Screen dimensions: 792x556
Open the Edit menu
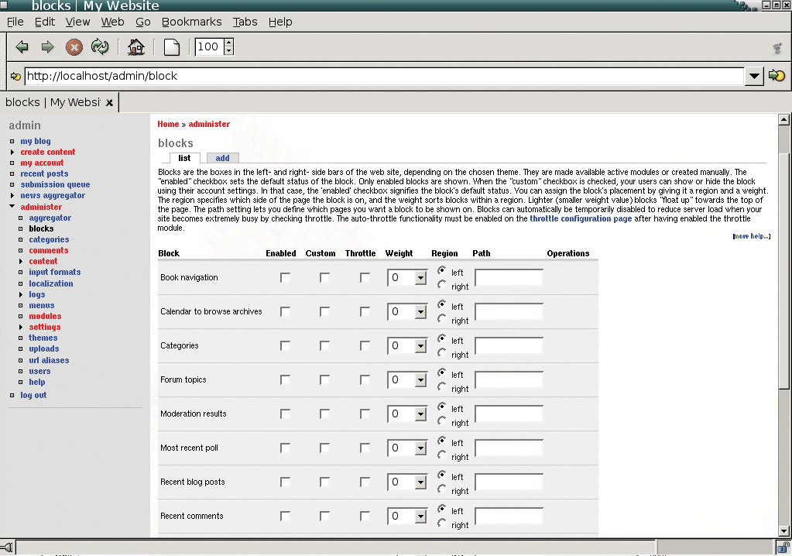tap(44, 22)
